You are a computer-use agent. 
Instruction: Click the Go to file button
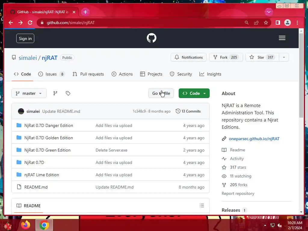(x=161, y=93)
